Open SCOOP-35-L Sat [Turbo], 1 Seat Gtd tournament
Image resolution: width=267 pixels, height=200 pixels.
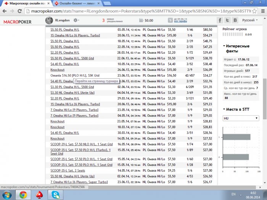[80, 152]
